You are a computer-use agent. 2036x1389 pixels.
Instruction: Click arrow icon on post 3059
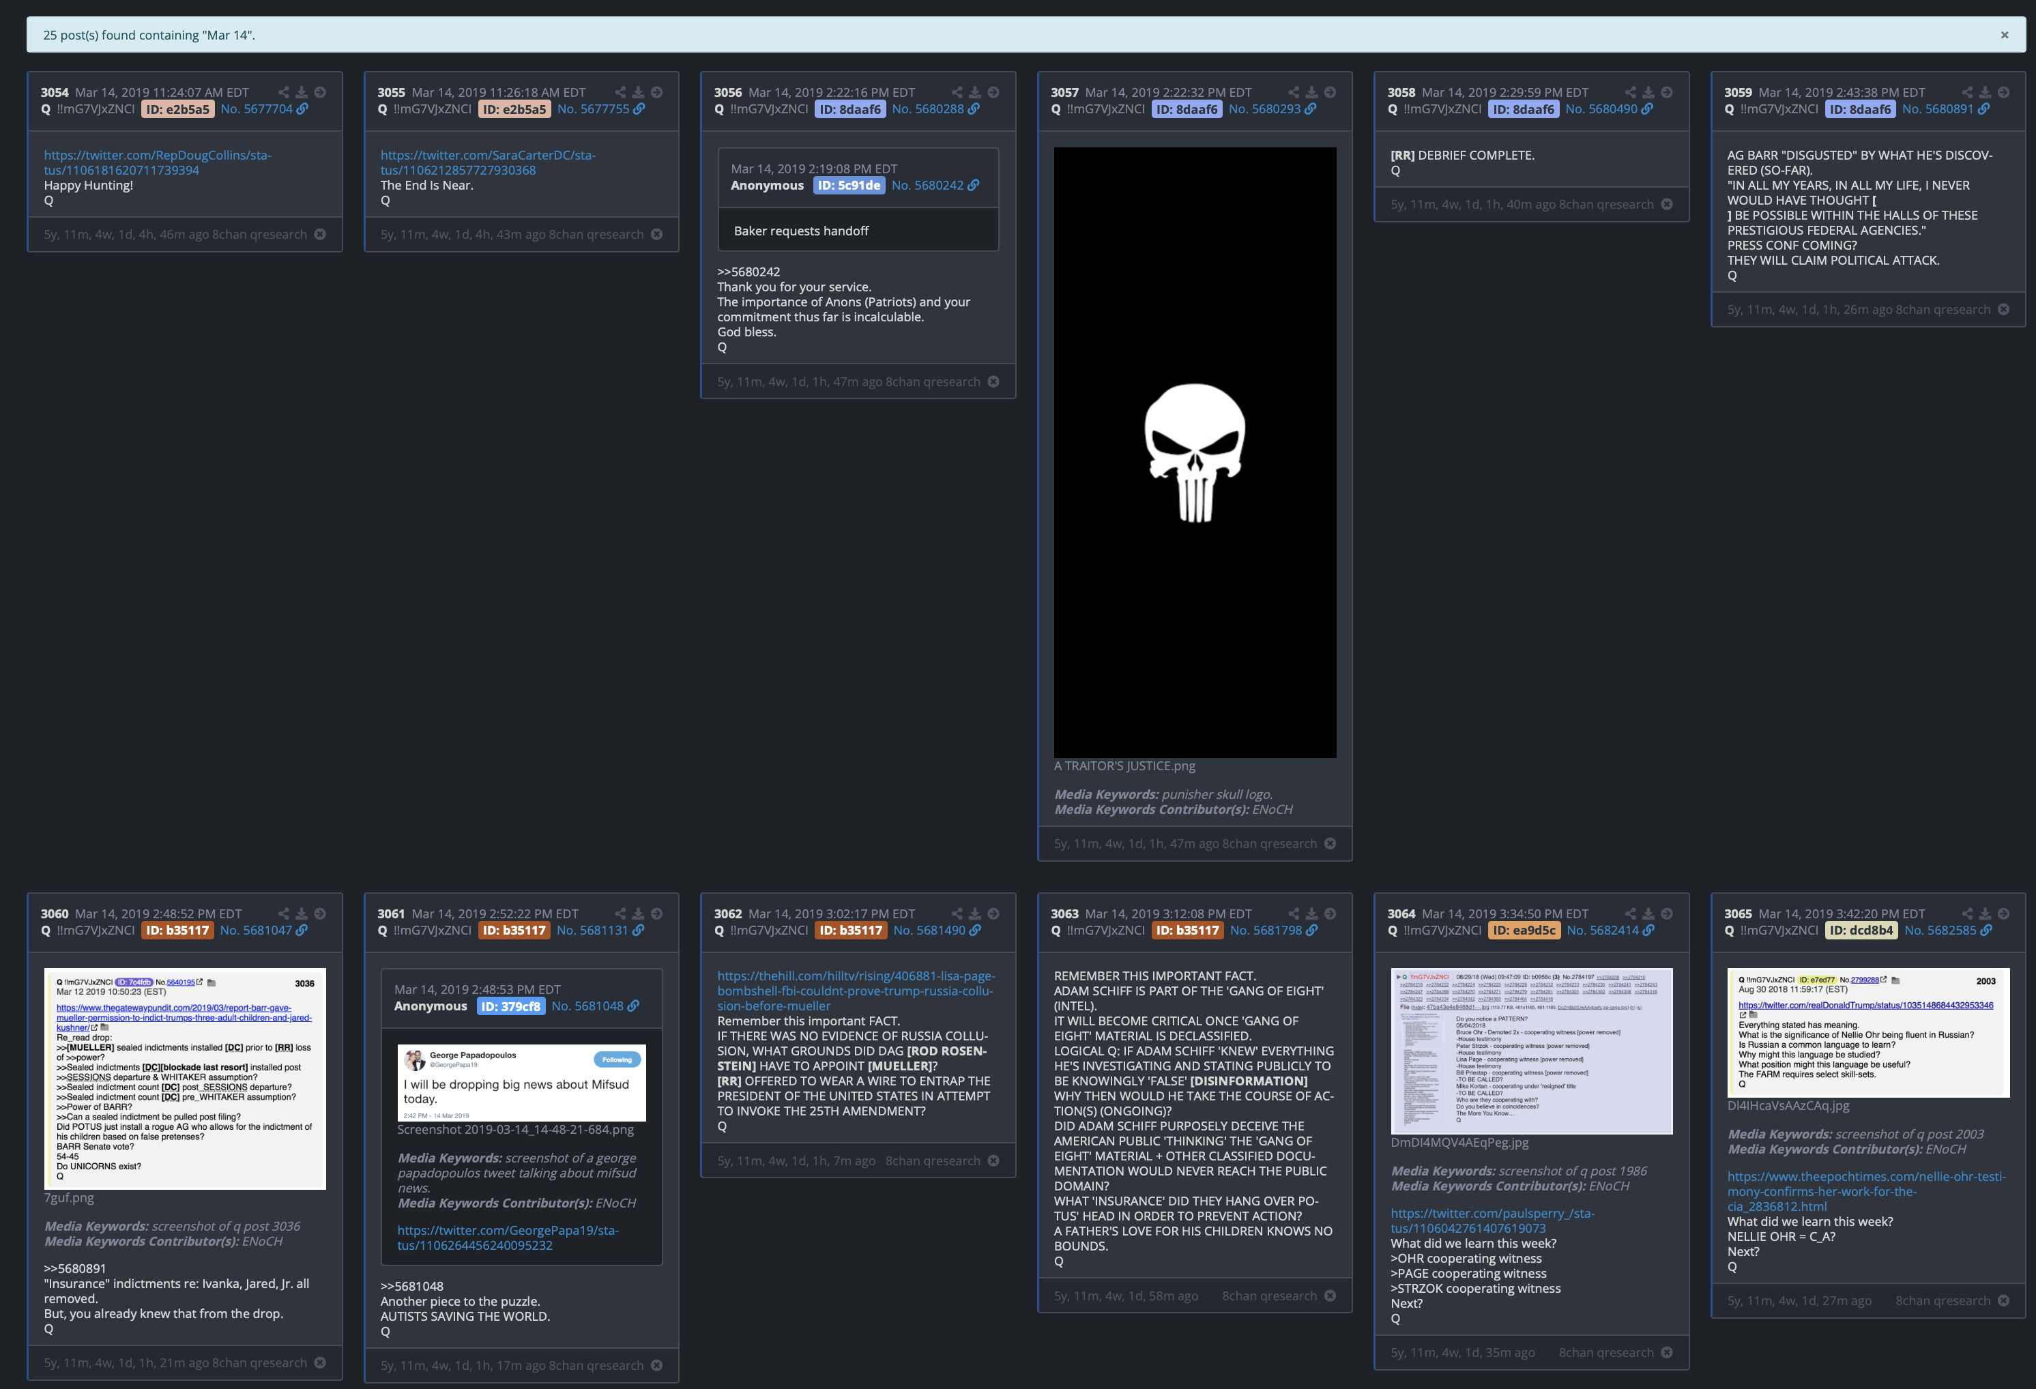(2003, 92)
